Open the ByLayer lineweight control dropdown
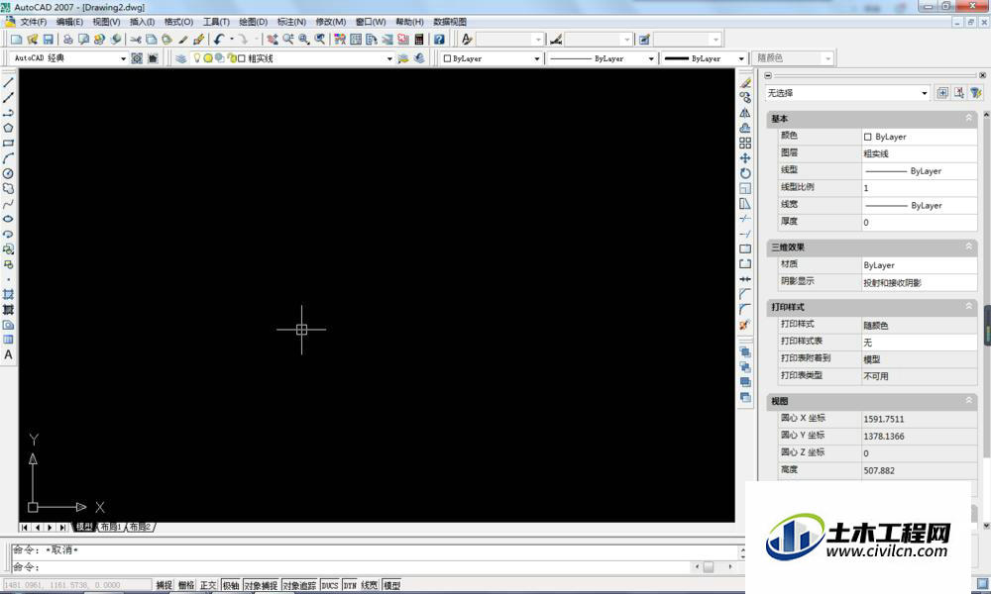991x594 pixels. coord(741,58)
